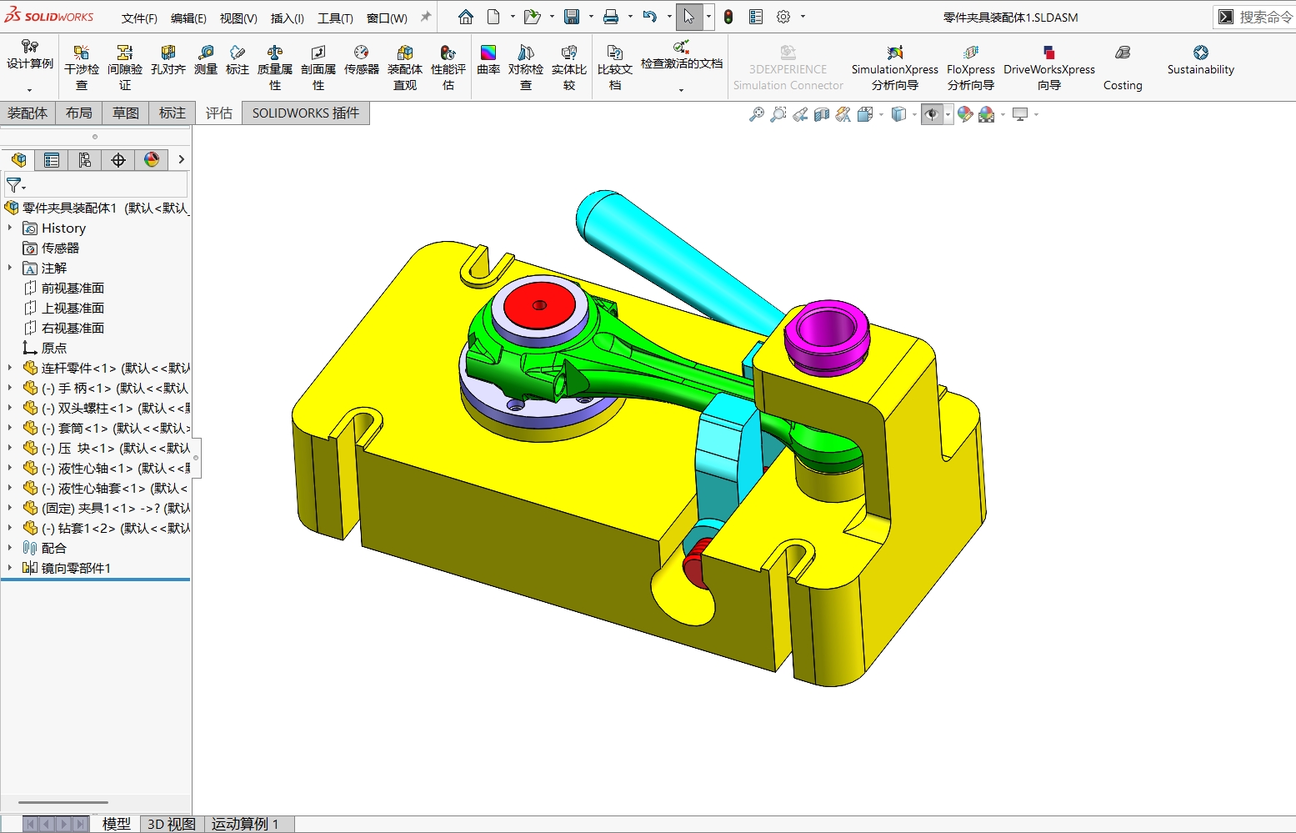Image resolution: width=1296 pixels, height=833 pixels.
Task: Click the 传感器 sensor toolbar icon
Action: 362,60
